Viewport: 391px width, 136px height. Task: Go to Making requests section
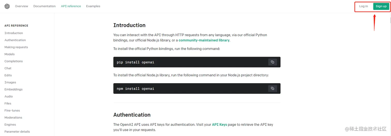16,47
